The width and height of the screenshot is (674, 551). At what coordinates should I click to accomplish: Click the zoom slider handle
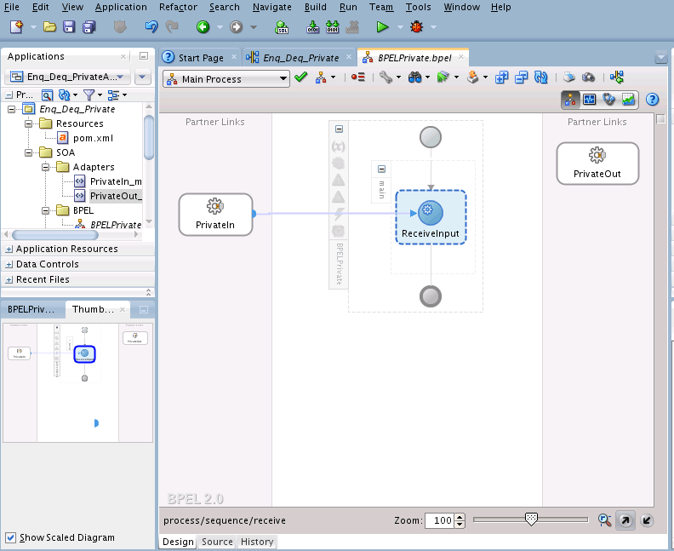(532, 519)
